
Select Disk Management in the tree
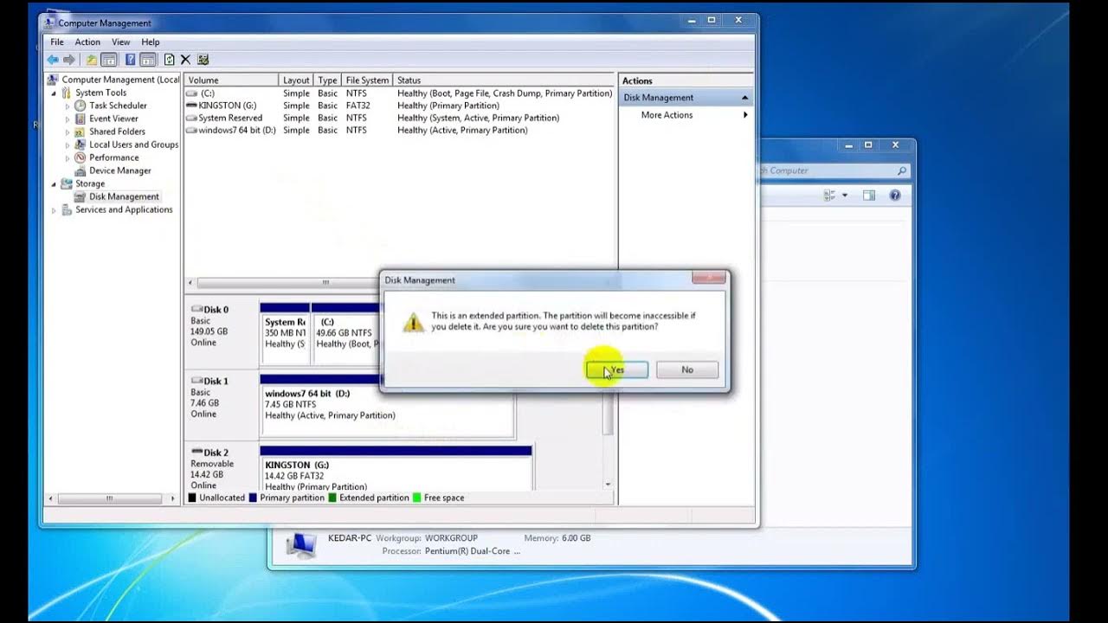pyautogui.click(x=124, y=196)
